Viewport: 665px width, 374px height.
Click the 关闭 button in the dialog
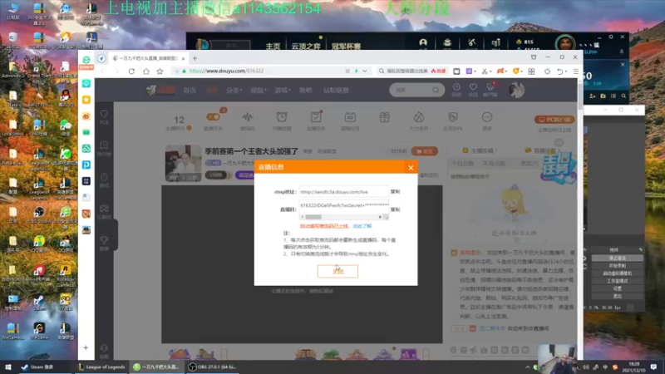click(337, 272)
